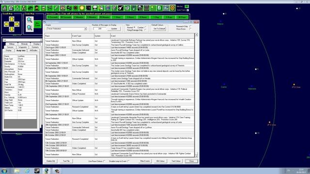Image resolution: width=310 pixels, height=174 pixels.
Task: Toggle the Auto Turns checkbox
Action: click(187, 10)
